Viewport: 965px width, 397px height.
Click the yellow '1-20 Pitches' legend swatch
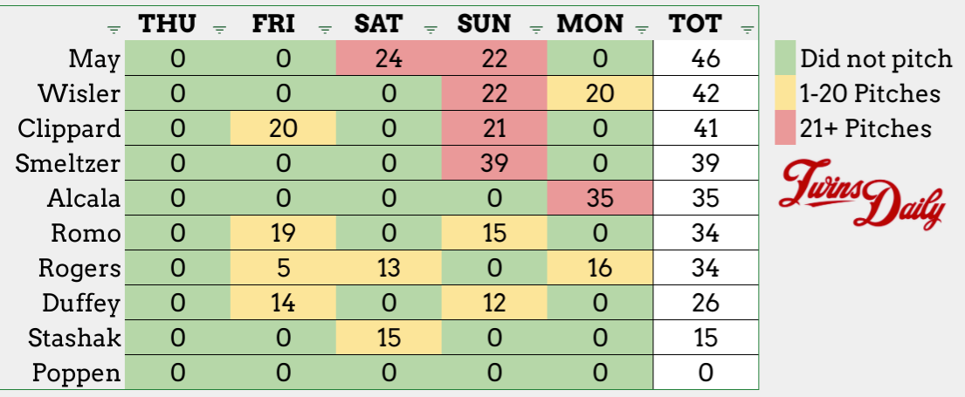pyautogui.click(x=784, y=93)
